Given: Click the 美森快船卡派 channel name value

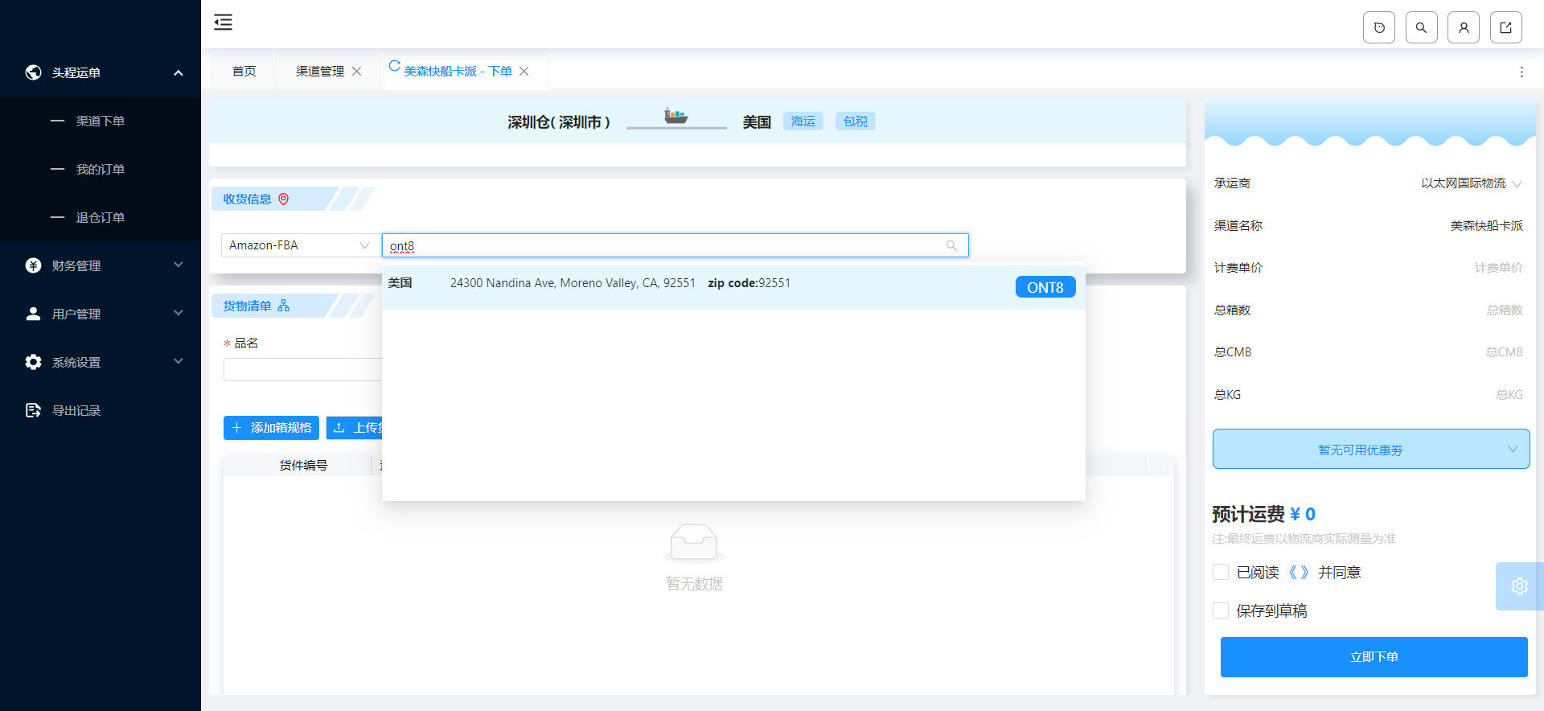Looking at the screenshot, I should point(1486,226).
